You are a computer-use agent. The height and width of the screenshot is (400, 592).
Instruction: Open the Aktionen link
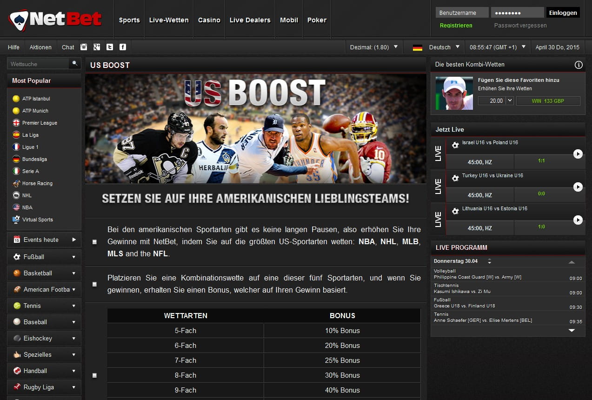(x=40, y=47)
